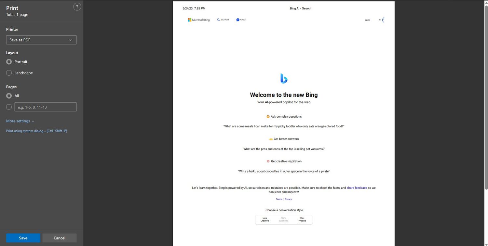Open Print using system dialog link
The width and height of the screenshot is (488, 246).
click(37, 131)
